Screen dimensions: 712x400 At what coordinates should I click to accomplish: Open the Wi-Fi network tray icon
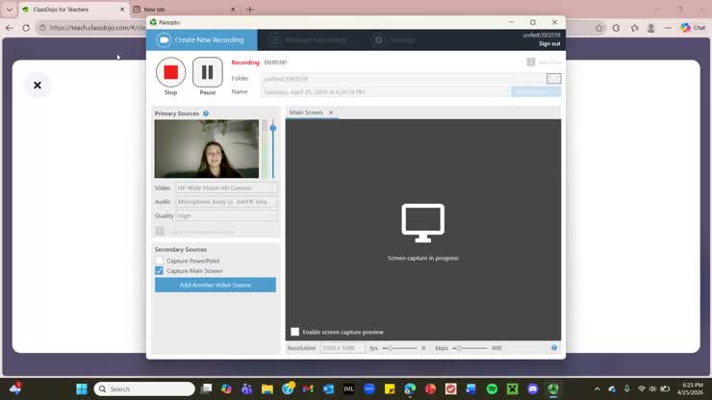click(642, 389)
